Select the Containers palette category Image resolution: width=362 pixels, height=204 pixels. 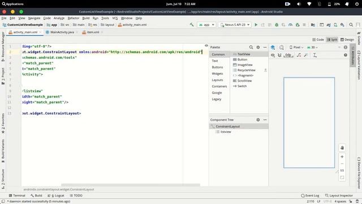(x=219, y=86)
